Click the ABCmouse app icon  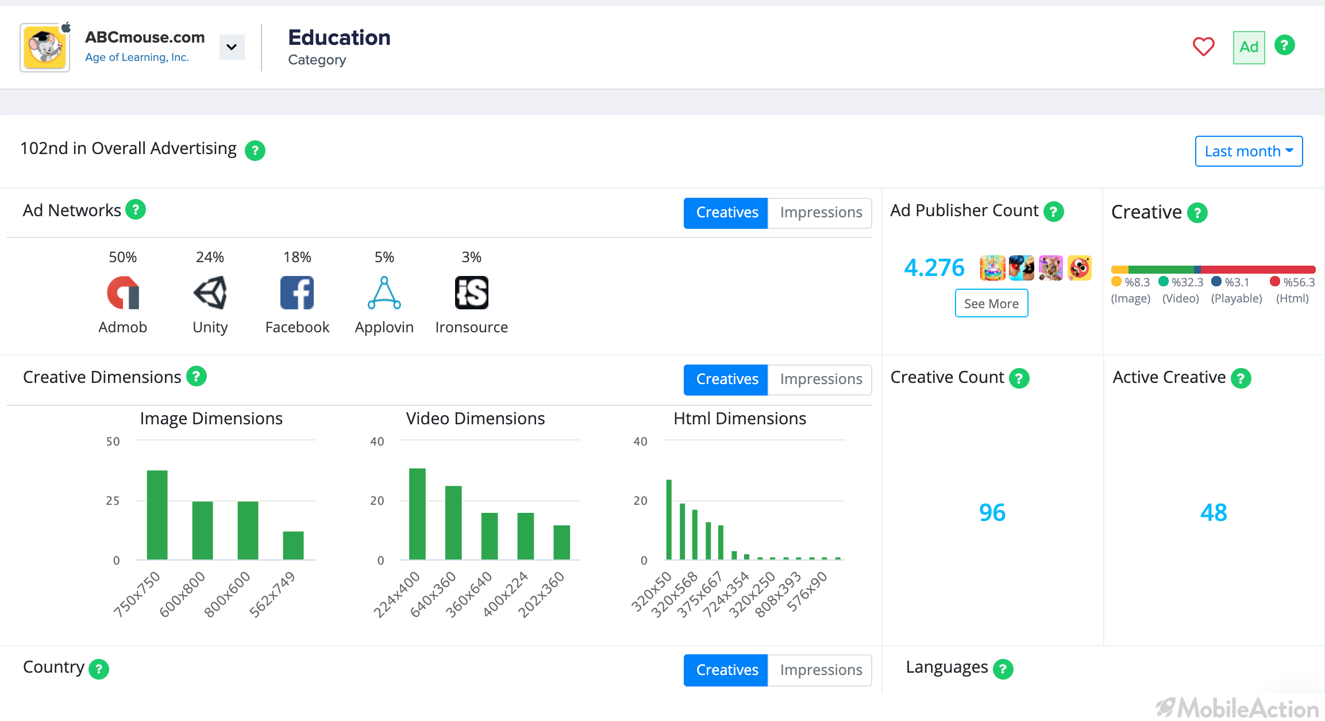pyautogui.click(x=45, y=48)
